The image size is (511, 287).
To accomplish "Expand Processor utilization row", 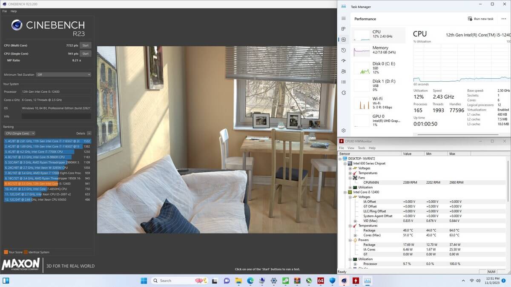I will tap(355, 264).
